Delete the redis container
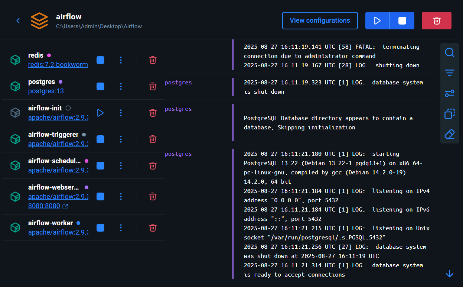 [153, 60]
